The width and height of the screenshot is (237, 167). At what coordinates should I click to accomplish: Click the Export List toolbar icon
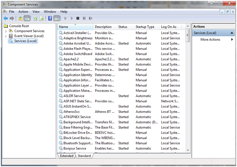click(42, 18)
